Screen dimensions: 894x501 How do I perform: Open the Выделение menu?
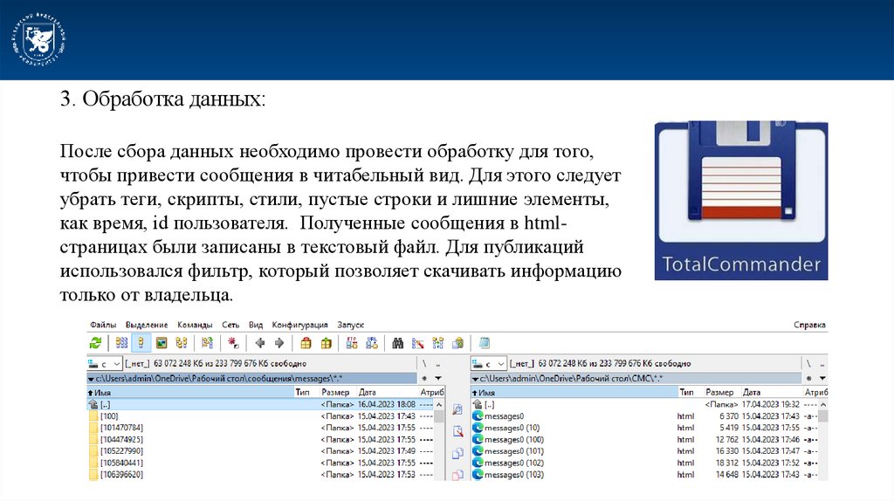coord(147,325)
